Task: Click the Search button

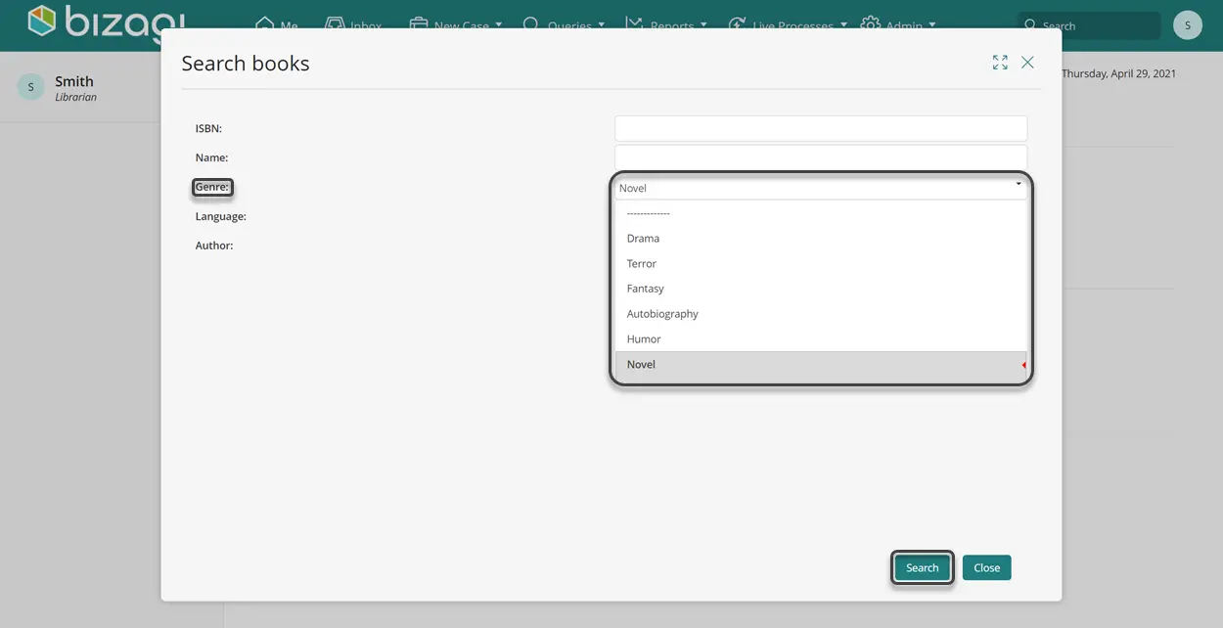Action: click(x=922, y=567)
